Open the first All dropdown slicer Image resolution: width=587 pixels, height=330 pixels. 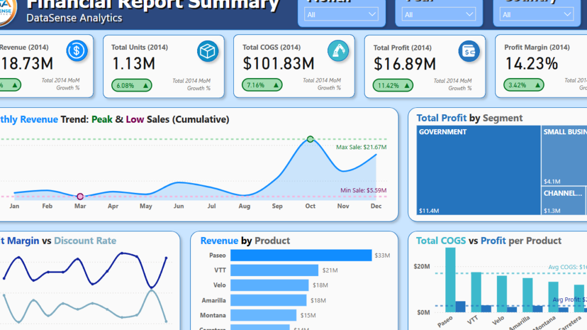[x=341, y=14]
